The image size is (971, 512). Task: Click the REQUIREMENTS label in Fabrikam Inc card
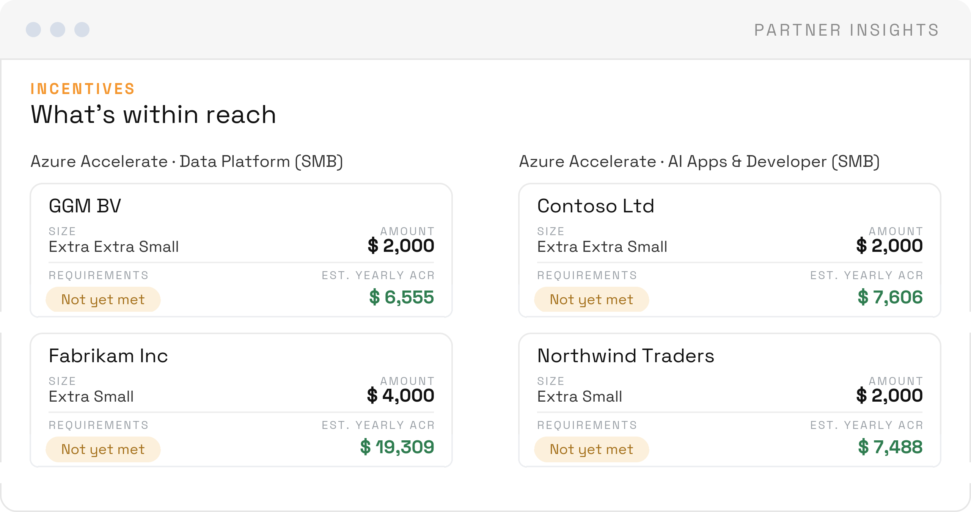pos(99,425)
